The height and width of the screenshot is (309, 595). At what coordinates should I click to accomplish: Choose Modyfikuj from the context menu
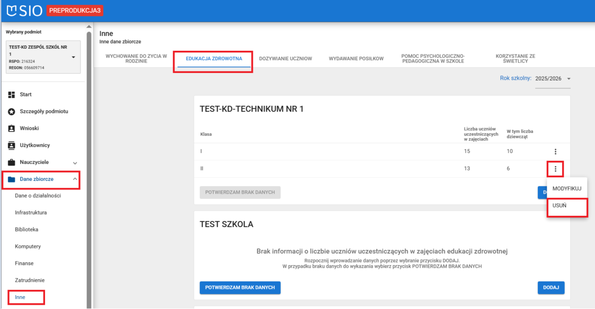(x=567, y=188)
